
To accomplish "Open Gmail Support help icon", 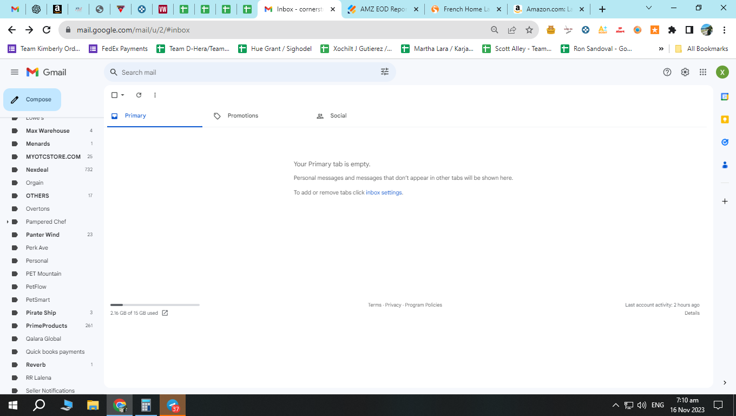I will 667,72.
